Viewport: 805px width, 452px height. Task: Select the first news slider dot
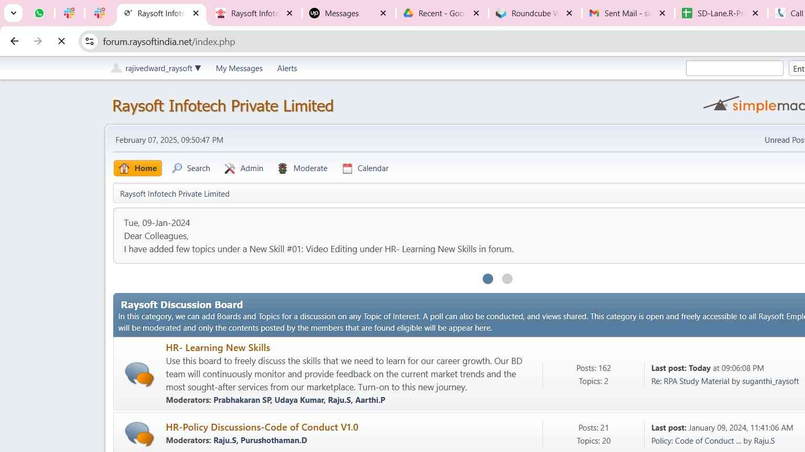pyautogui.click(x=487, y=279)
